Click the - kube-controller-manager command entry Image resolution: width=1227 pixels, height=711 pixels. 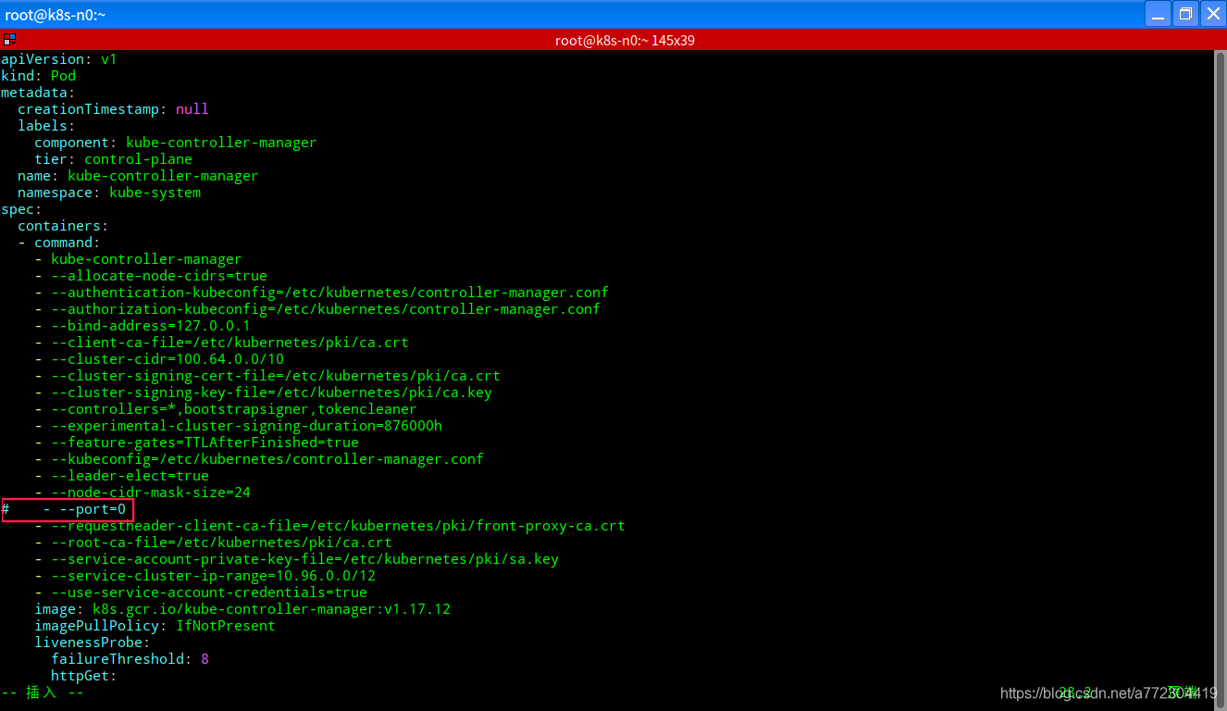click(x=138, y=258)
